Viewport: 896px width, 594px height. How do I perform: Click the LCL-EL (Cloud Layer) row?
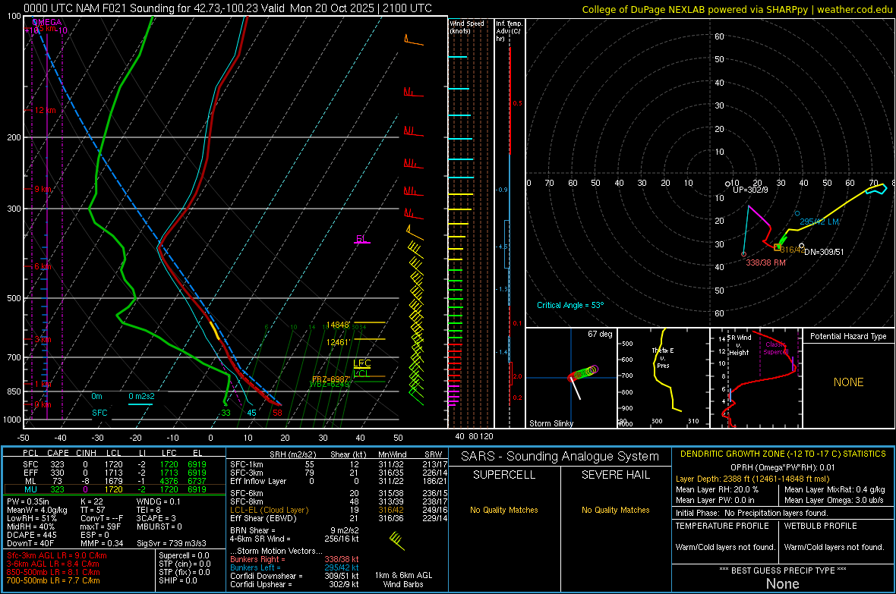(338, 510)
